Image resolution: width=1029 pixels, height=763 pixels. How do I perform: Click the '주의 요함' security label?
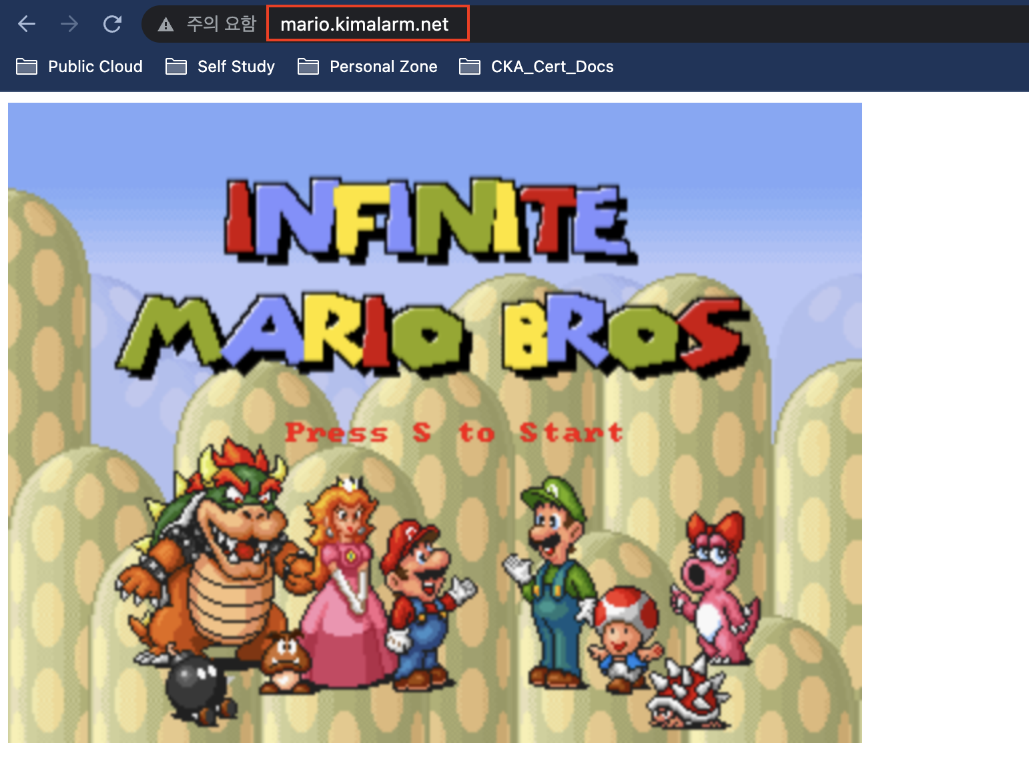point(222,24)
